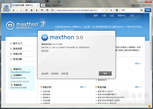Click the scrollbar up arrow
Screen dimensions: 153x109
[150, 14]
